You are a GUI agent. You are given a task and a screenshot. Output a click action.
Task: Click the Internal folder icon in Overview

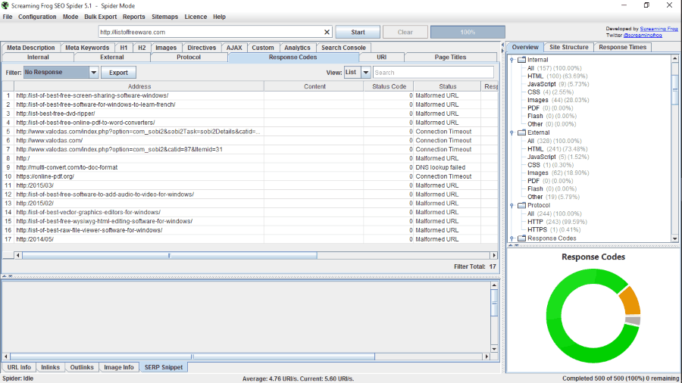click(x=521, y=60)
